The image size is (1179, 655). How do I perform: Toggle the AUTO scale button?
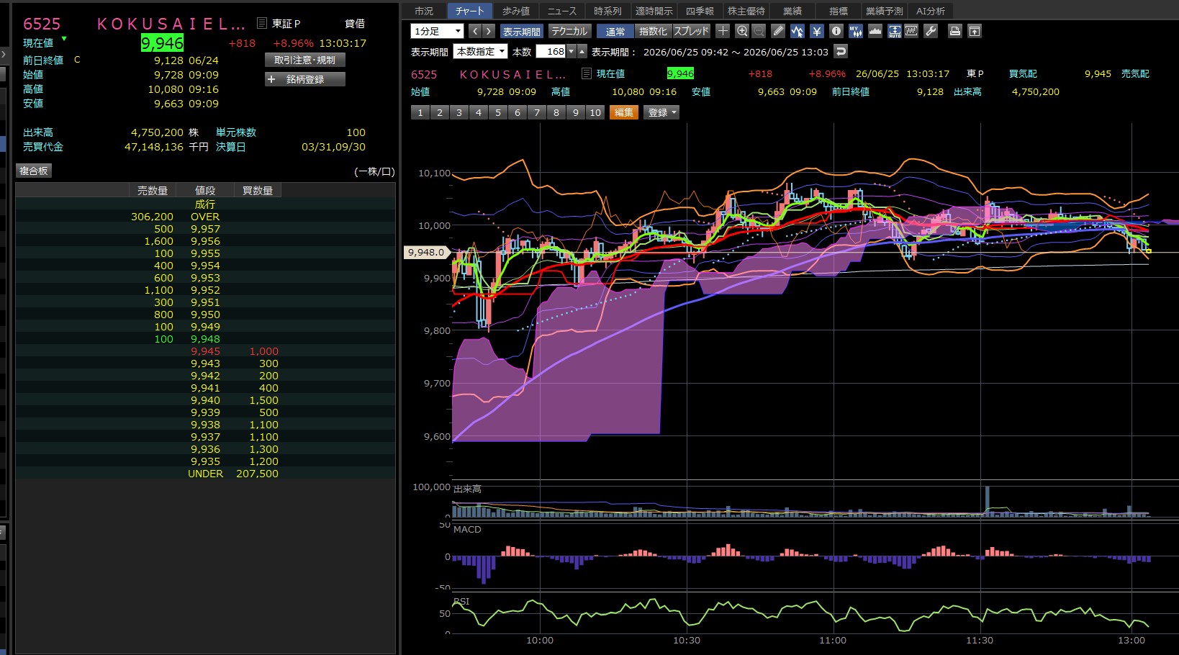894,31
